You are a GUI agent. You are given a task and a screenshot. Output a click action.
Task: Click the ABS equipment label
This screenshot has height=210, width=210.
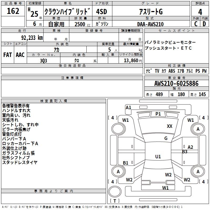[172, 71]
